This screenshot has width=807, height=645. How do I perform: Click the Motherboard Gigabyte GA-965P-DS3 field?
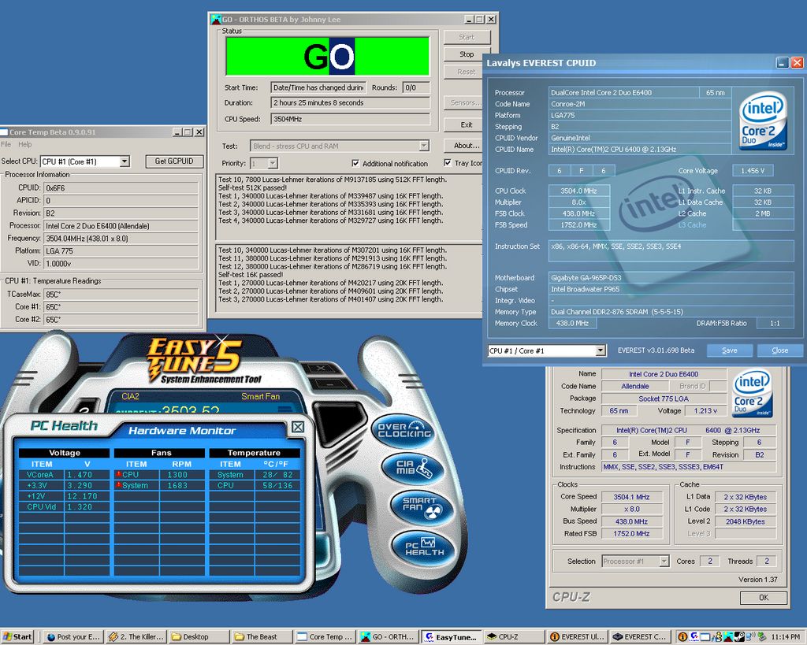[x=671, y=278]
